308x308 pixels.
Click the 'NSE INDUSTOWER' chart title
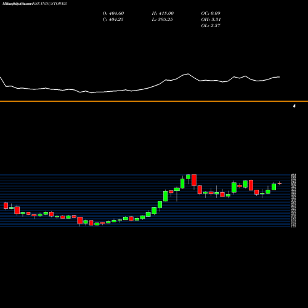[49, 4]
